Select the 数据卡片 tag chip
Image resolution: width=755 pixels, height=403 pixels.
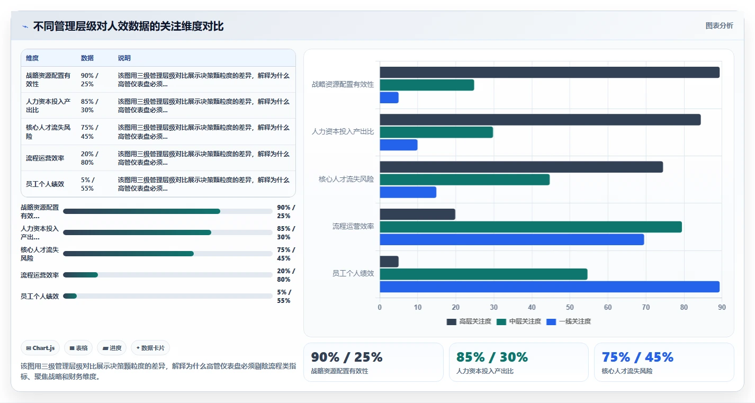pos(150,348)
